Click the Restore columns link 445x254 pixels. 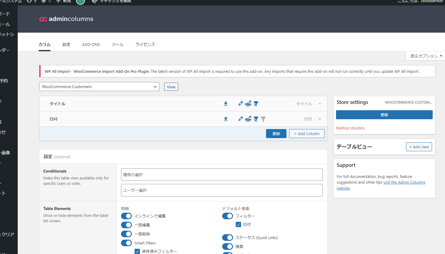pos(350,128)
